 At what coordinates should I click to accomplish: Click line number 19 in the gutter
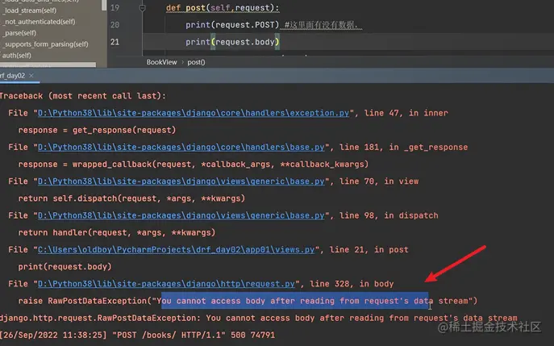[x=115, y=8]
